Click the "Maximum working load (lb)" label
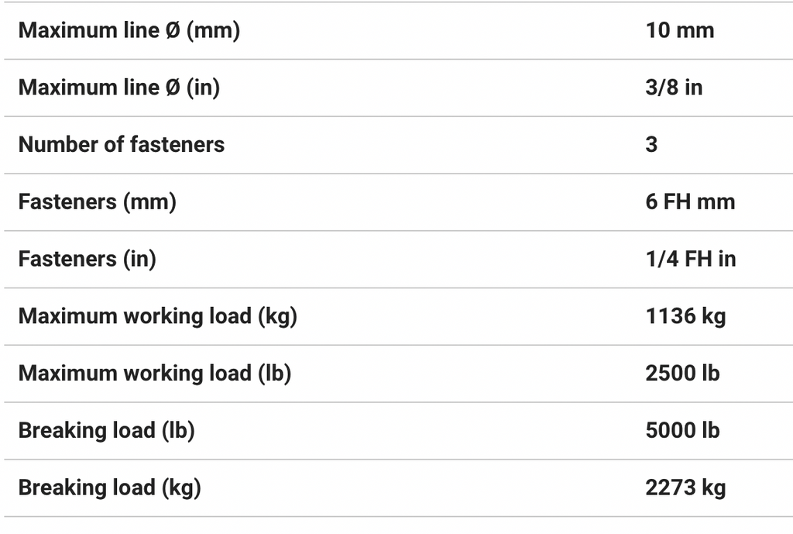This screenshot has height=534, width=793. [x=155, y=374]
